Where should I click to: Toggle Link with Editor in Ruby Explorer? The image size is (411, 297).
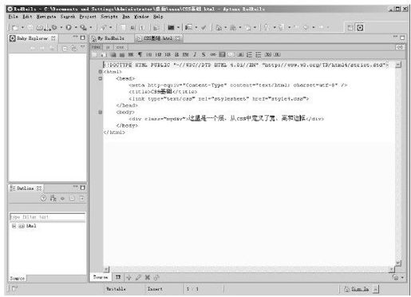point(74,49)
